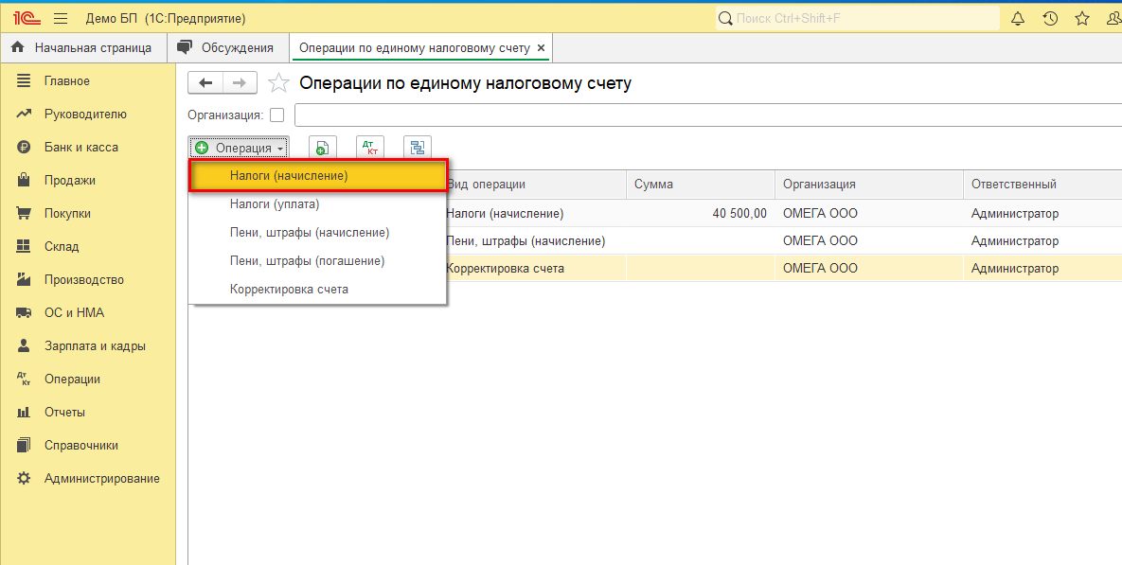1122x565 pixels.
Task: Select Пени, штрафы (начисление) menu item
Action: [x=318, y=233]
